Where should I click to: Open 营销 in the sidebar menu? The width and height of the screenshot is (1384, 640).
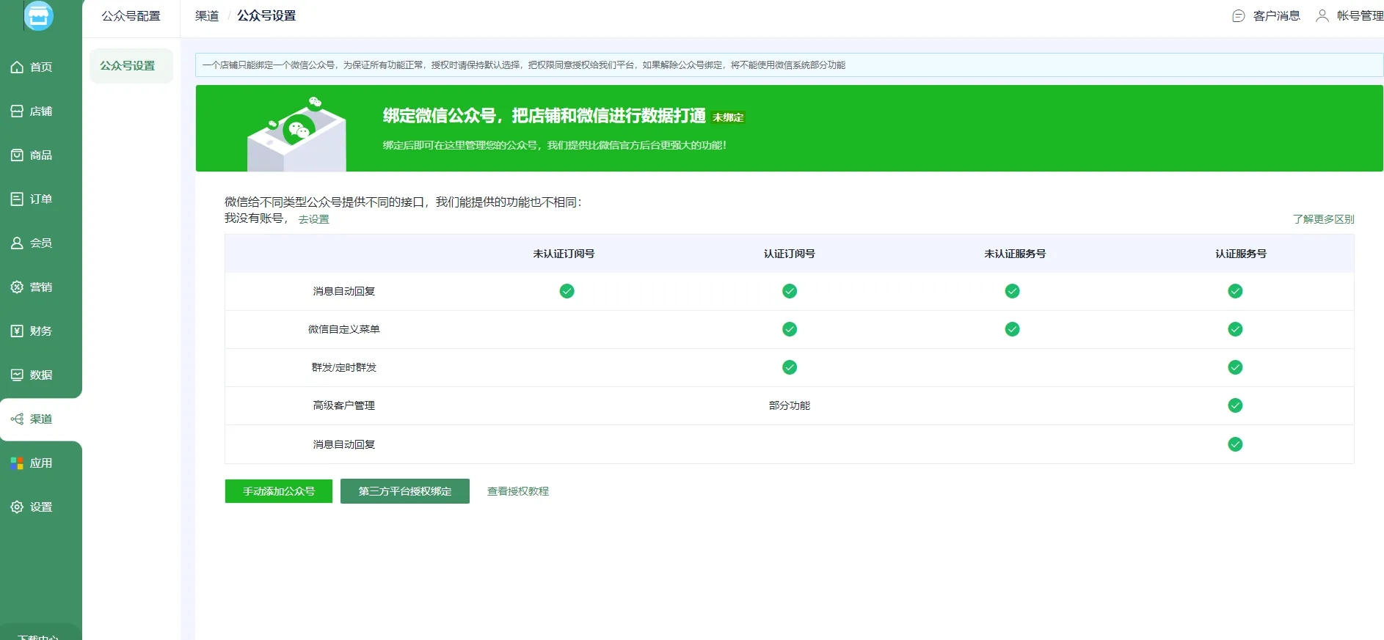pos(41,287)
